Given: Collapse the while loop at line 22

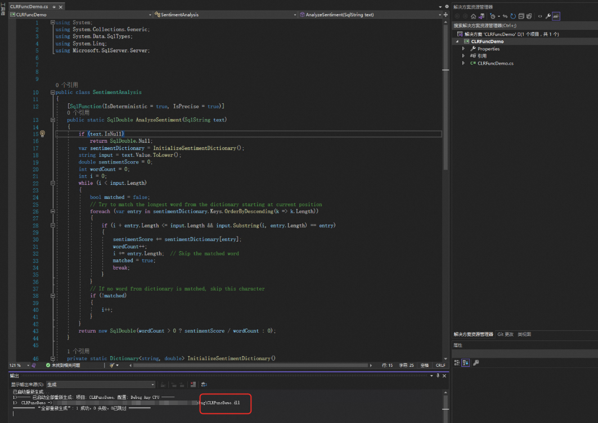Looking at the screenshot, I should (53, 183).
